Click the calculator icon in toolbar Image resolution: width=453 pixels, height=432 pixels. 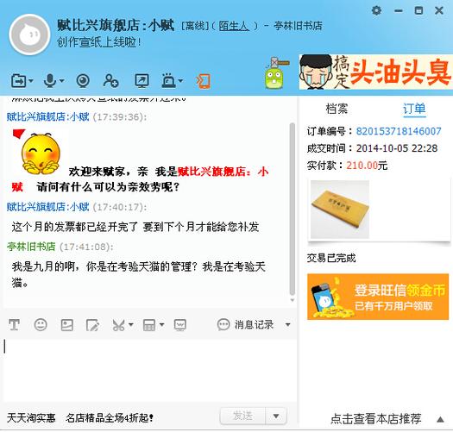click(149, 325)
